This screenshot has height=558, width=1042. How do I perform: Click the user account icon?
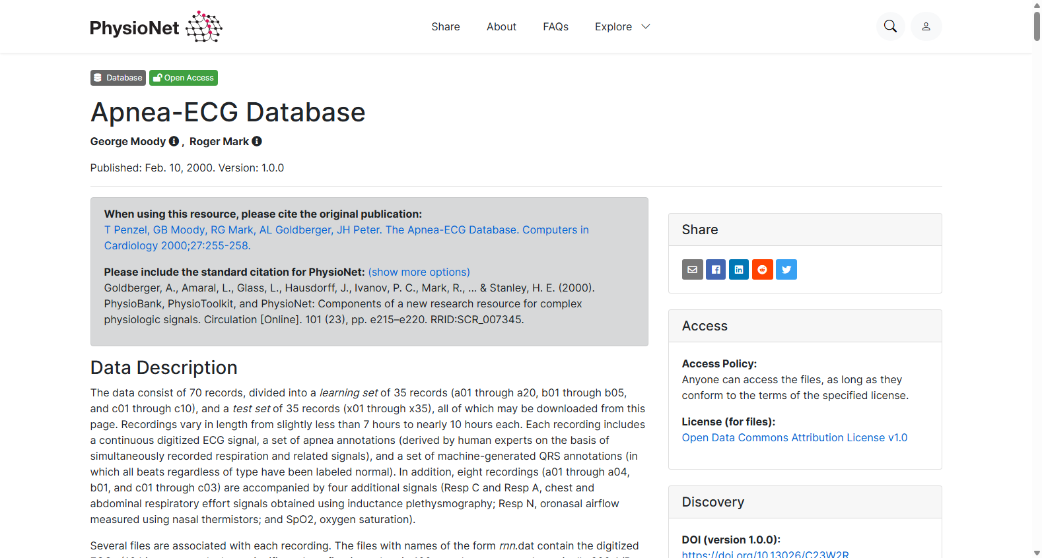[926, 26]
